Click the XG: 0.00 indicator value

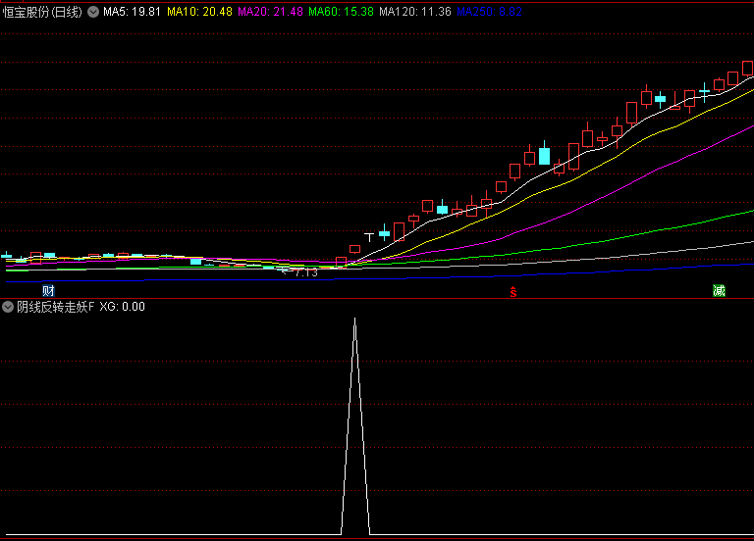tap(123, 307)
